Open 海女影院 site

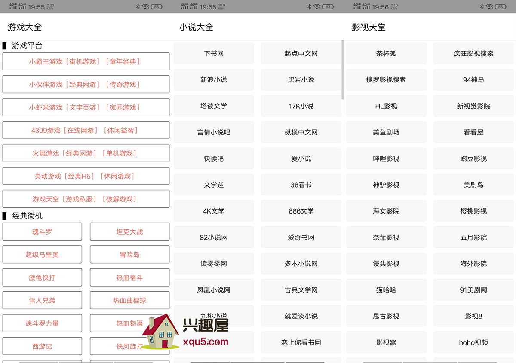[386, 211]
